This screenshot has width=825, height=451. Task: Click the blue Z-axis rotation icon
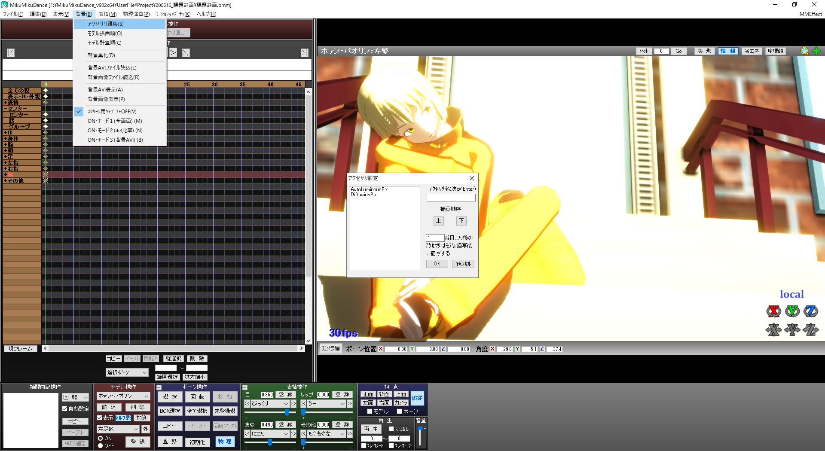(x=811, y=311)
